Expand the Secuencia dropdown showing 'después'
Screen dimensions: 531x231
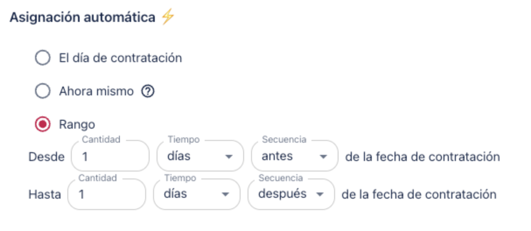[x=285, y=194]
